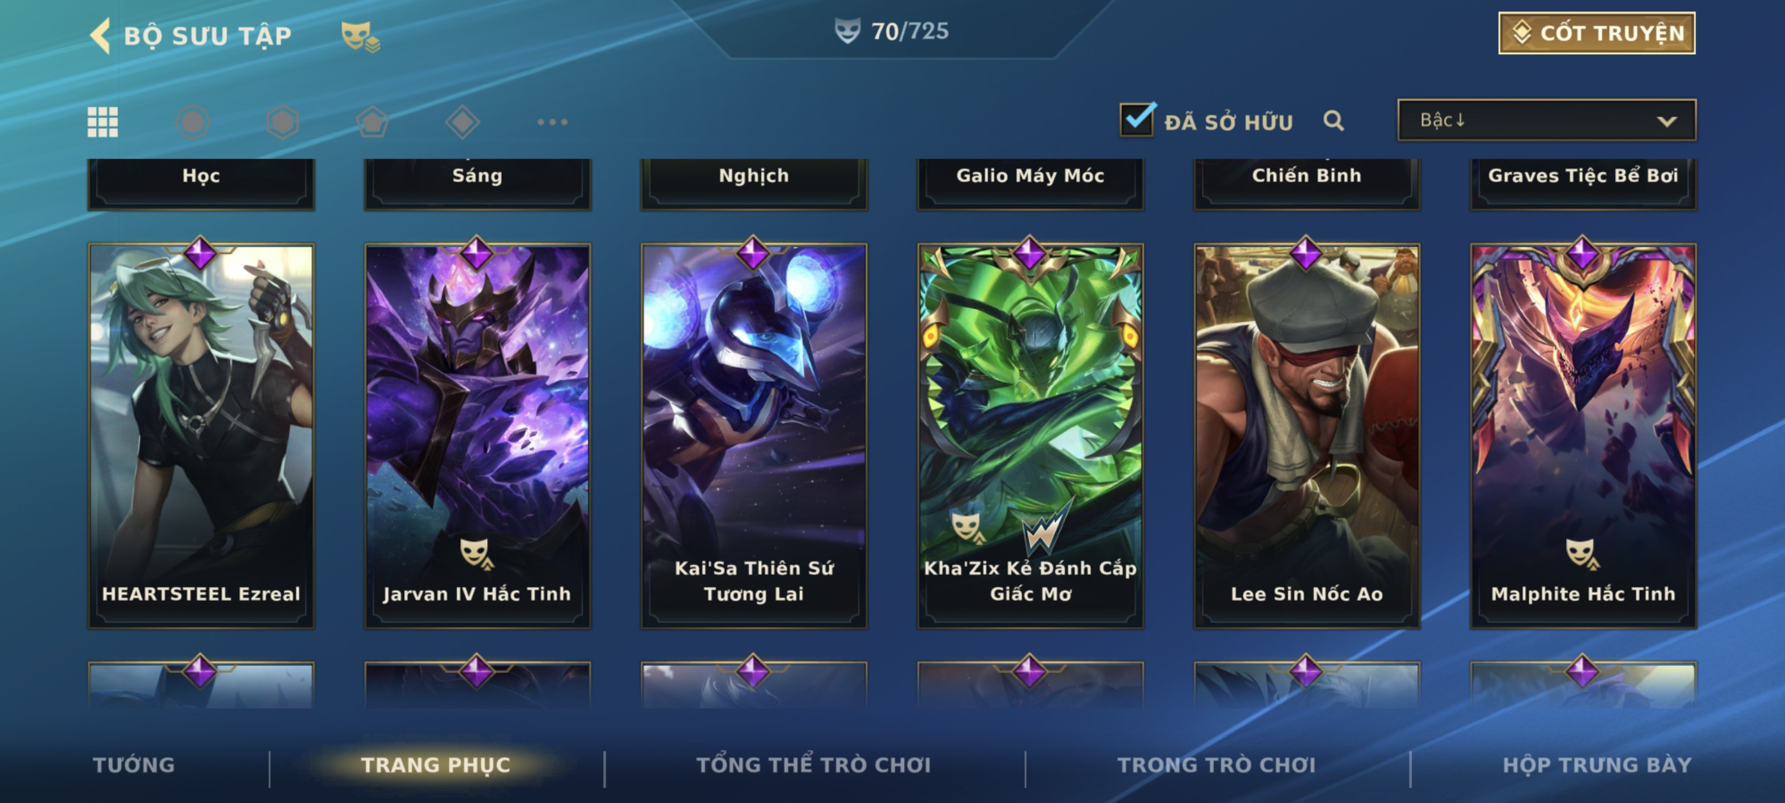
Task: Select the pentagon rarity filter icon
Action: 373,122
